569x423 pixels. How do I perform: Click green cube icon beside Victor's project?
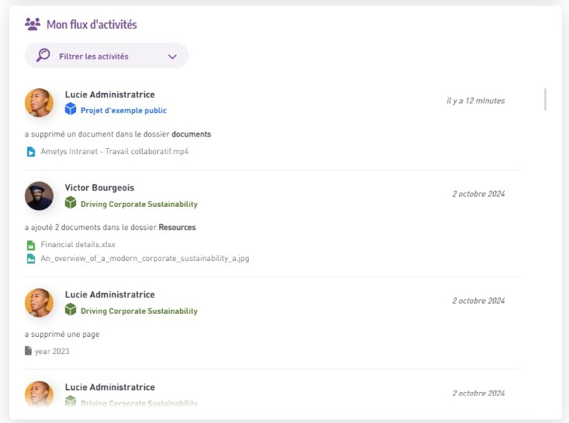71,204
